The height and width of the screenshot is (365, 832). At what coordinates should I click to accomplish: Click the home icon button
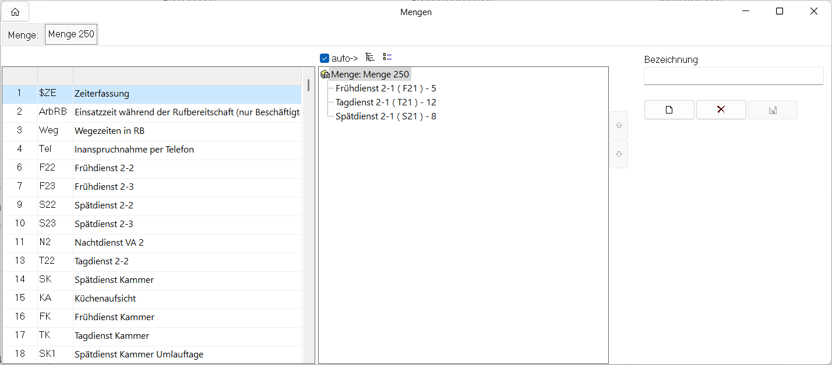(15, 12)
